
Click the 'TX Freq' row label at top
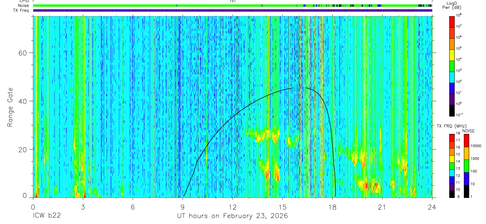click(21, 10)
